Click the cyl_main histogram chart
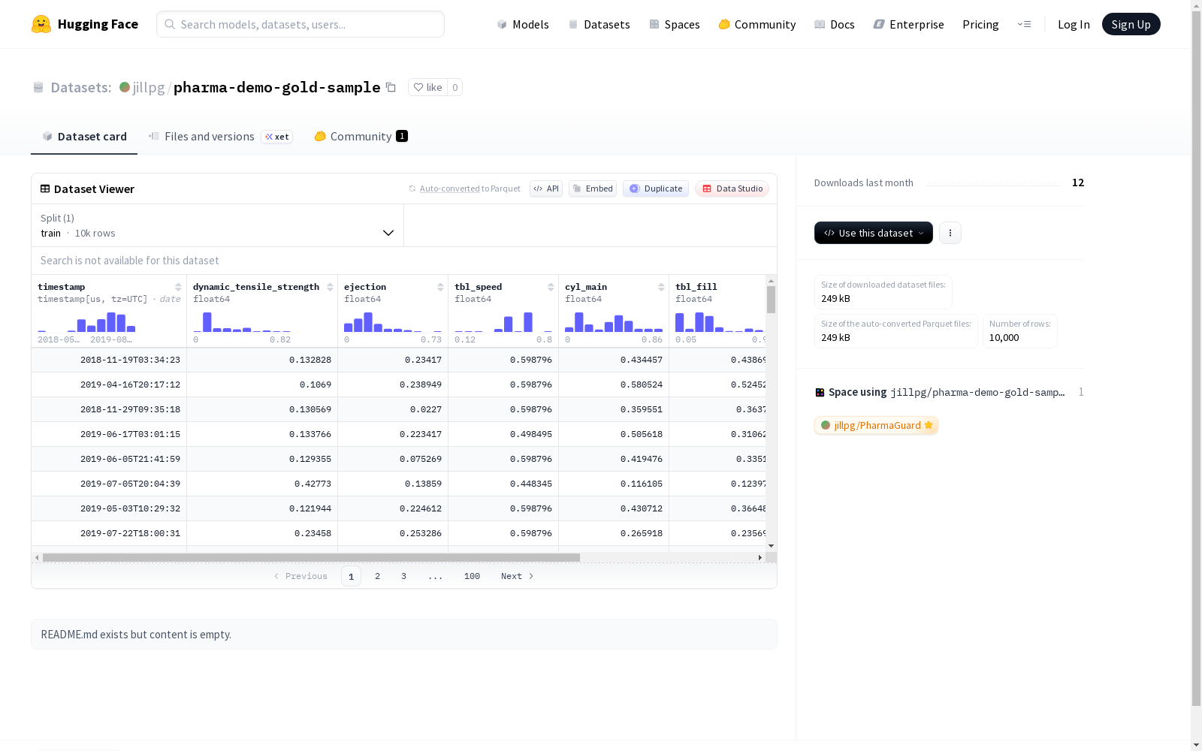Screen dimensions: 1202x751 (x=614, y=321)
